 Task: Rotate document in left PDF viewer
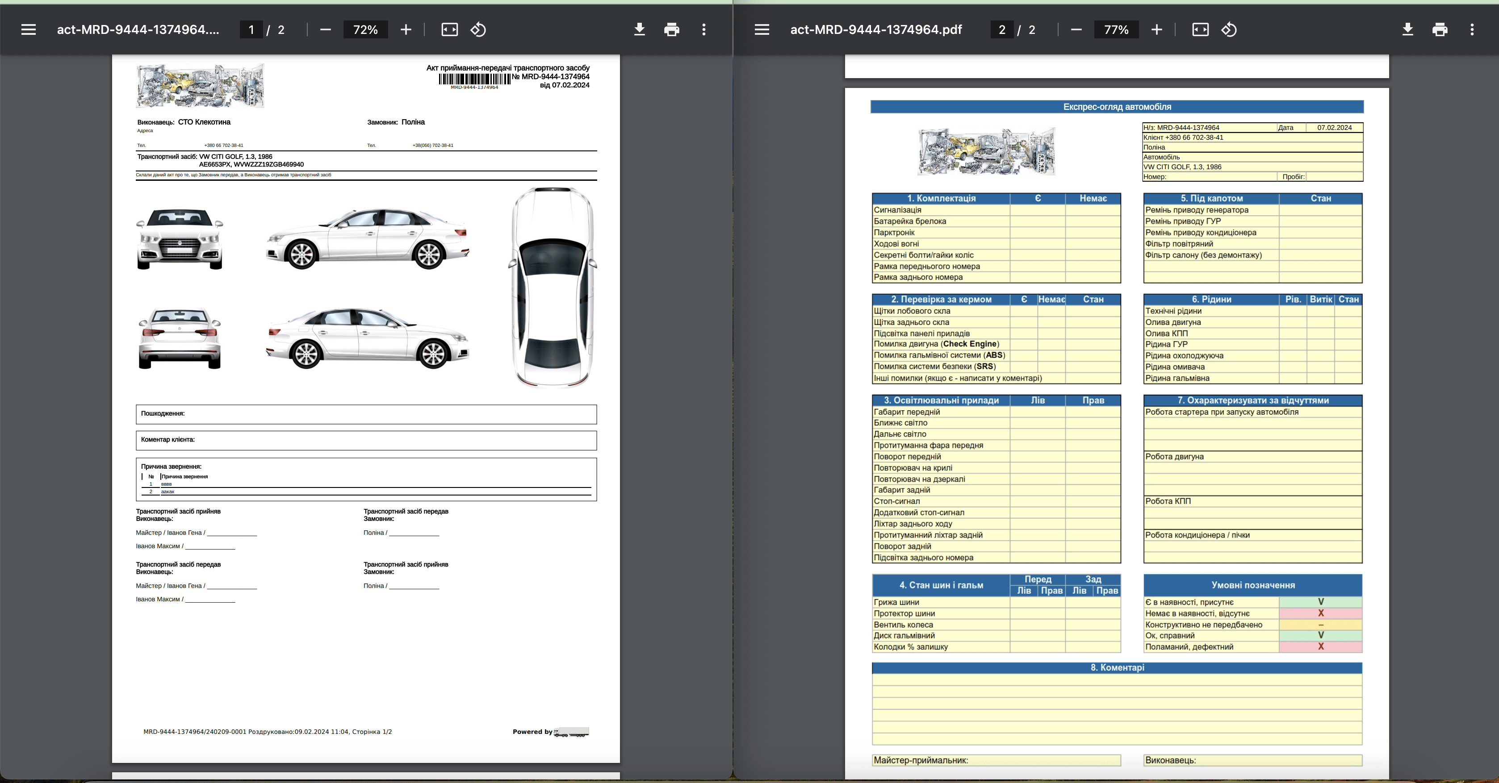tap(478, 29)
